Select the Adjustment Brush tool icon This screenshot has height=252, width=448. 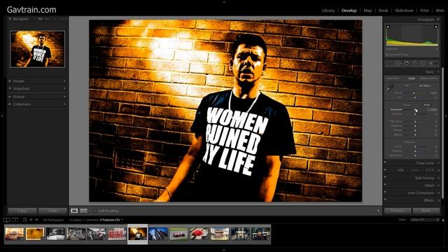(434, 64)
